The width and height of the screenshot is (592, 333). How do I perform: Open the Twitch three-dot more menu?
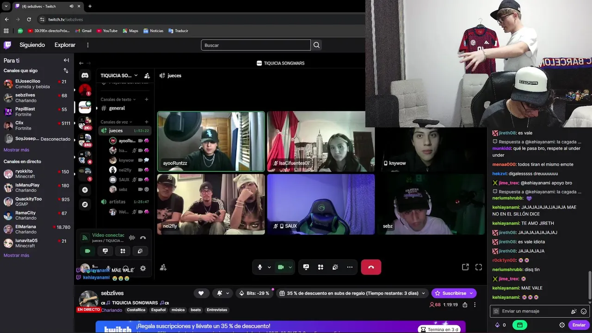(88, 45)
